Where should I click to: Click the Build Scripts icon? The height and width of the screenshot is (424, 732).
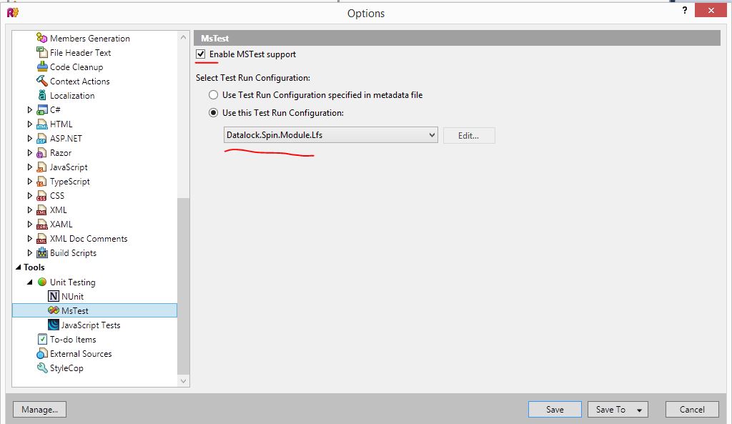[x=42, y=252]
